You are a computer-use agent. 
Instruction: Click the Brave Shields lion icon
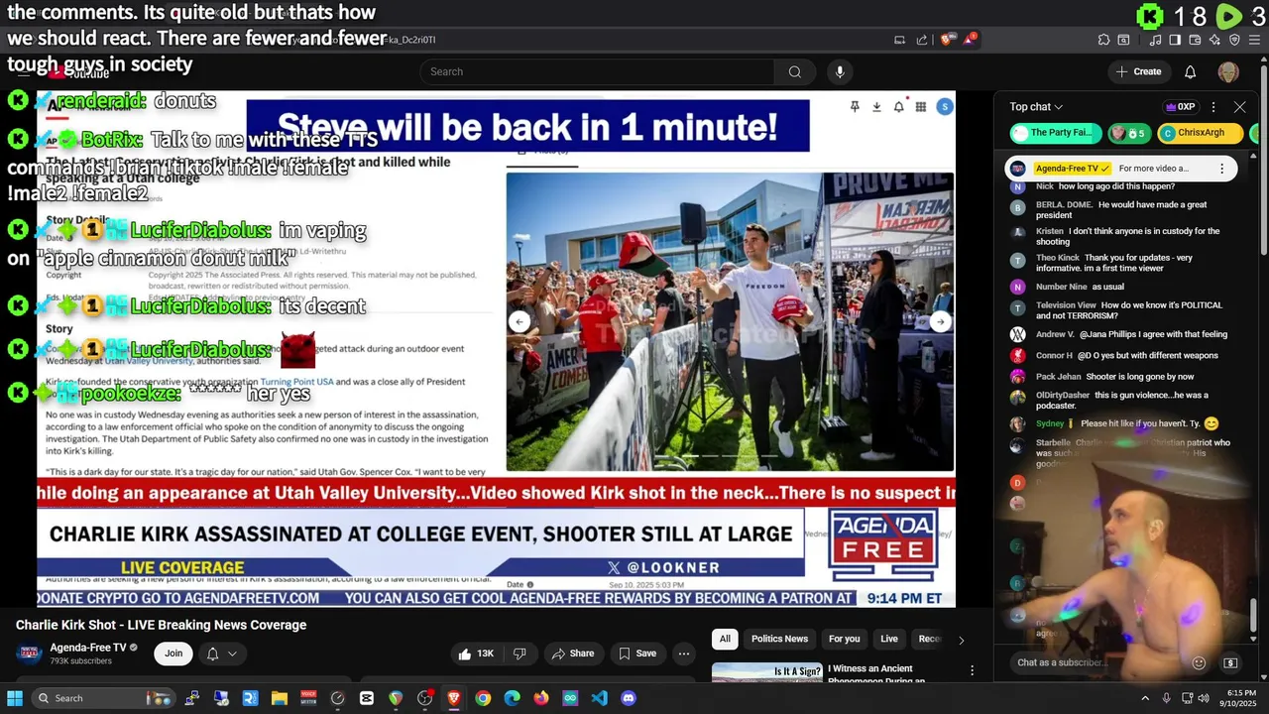tap(947, 40)
